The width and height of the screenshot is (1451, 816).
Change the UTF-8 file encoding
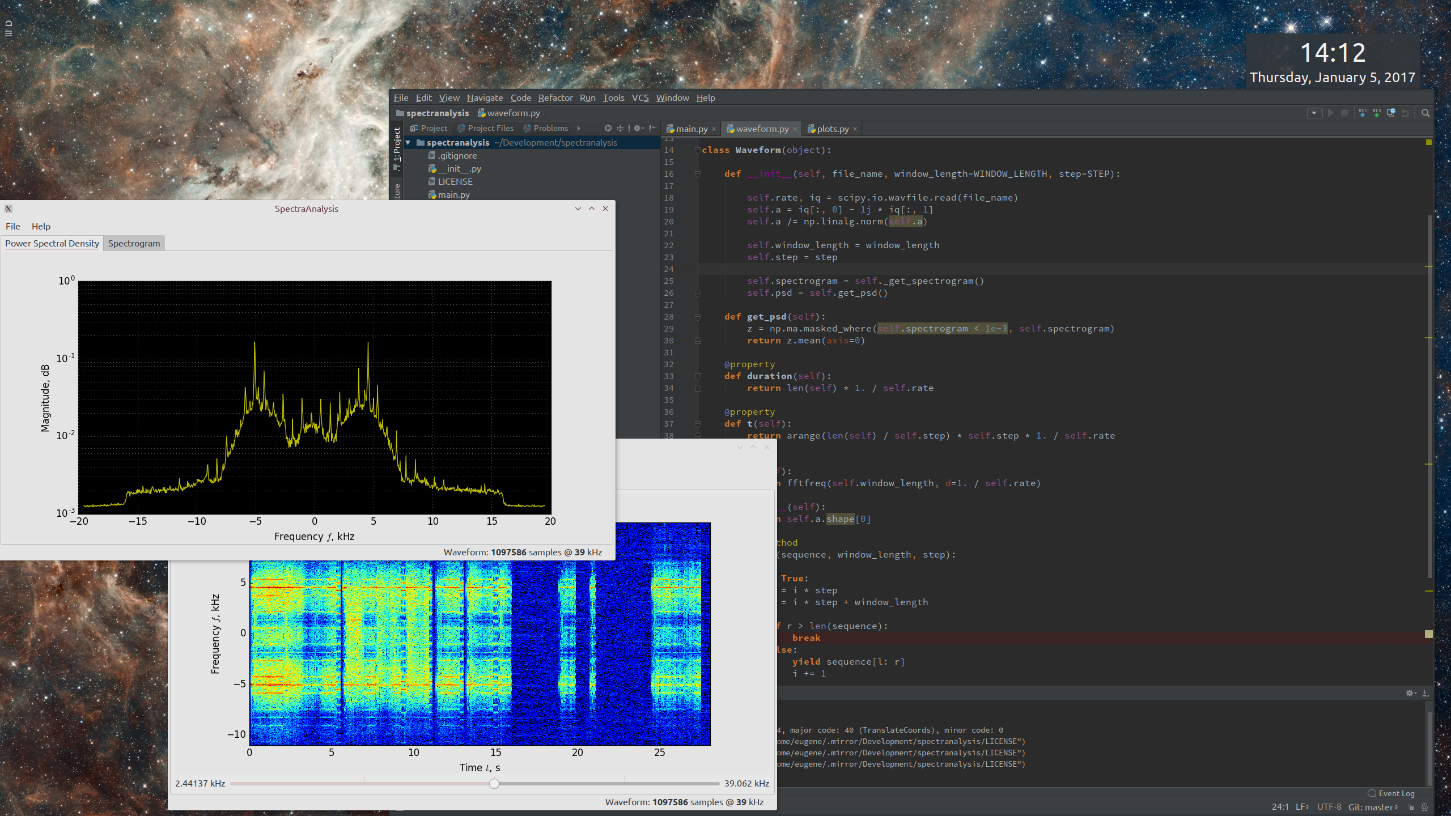(1329, 807)
